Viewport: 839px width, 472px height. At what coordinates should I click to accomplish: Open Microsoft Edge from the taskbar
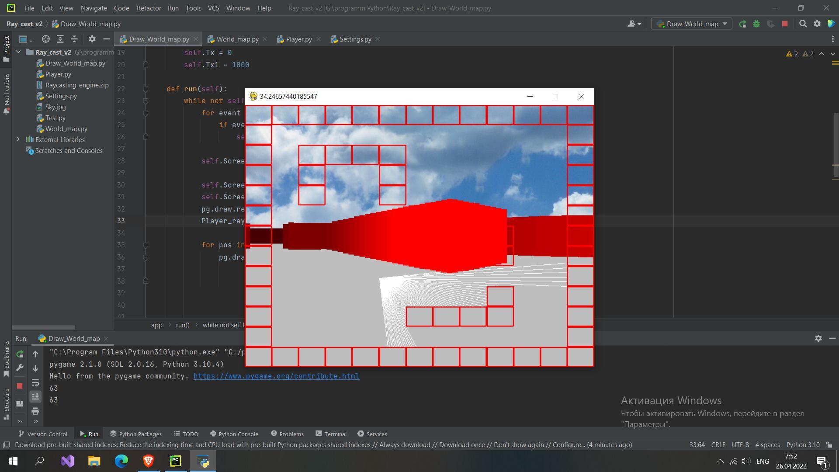click(x=121, y=461)
